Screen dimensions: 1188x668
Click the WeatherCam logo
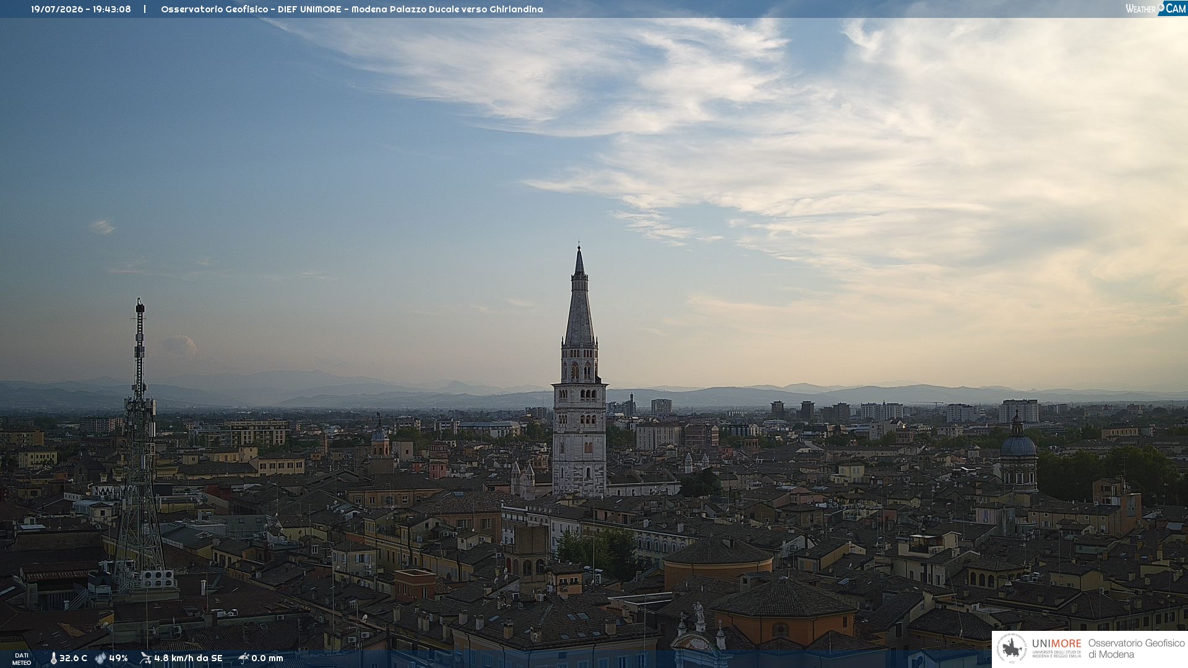click(x=1156, y=9)
